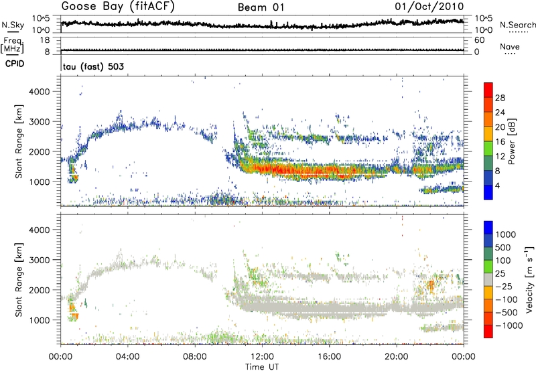
Task: Click the "16" tick on the Power colorbar
Action: (x=500, y=142)
